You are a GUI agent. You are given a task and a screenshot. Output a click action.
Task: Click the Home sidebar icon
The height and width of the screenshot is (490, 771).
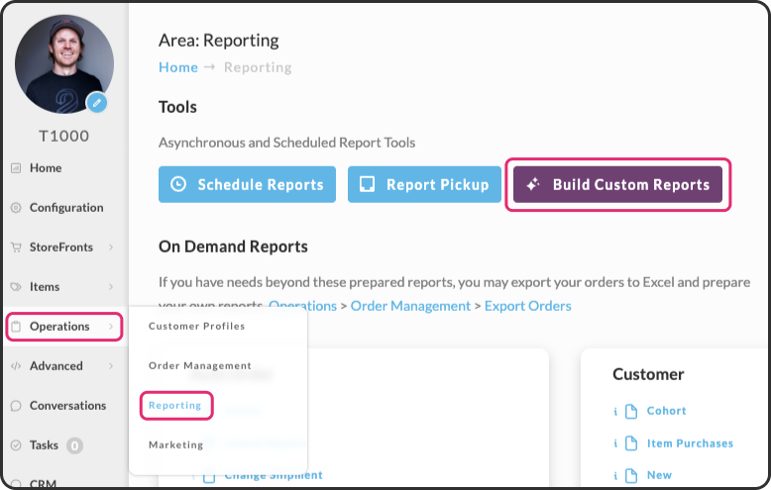[16, 168]
